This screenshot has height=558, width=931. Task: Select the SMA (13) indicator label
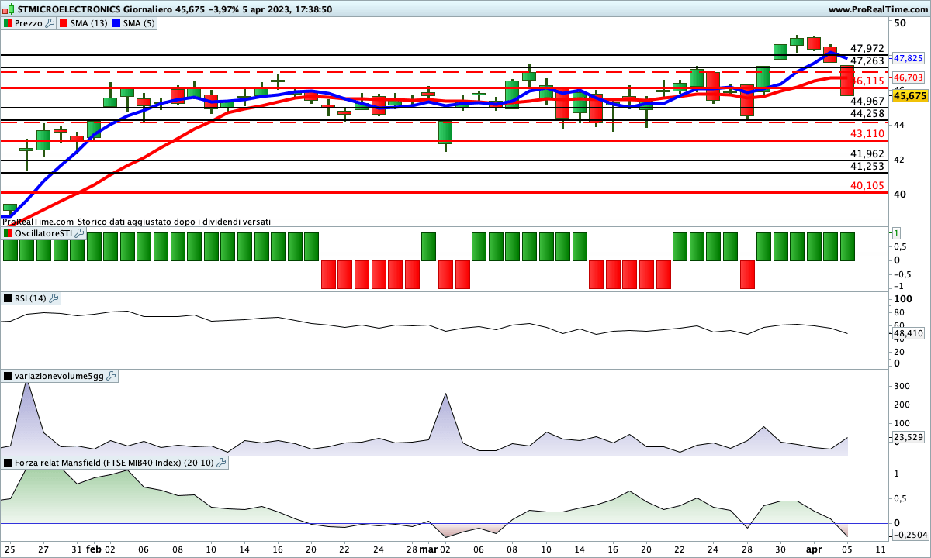pyautogui.click(x=88, y=23)
